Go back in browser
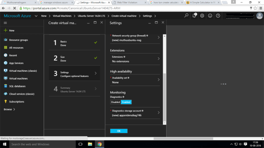The image size is (264, 148). tap(3, 8)
